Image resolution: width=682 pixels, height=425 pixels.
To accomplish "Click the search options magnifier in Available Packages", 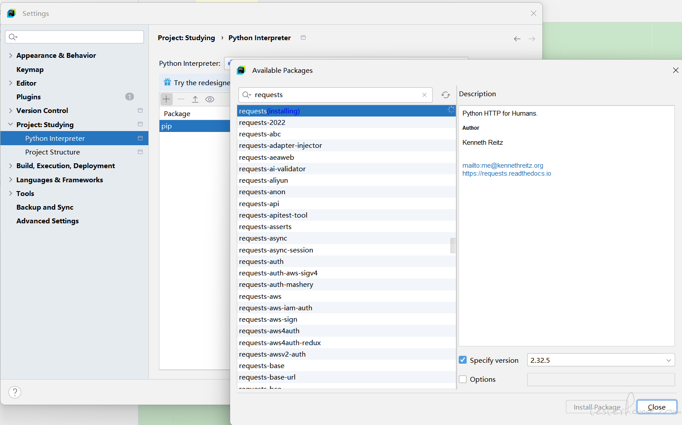I will point(246,95).
